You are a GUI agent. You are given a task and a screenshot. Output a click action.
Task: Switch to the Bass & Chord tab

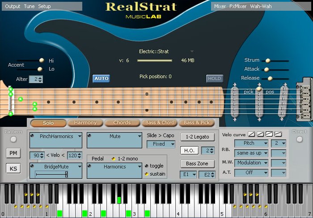160,123
